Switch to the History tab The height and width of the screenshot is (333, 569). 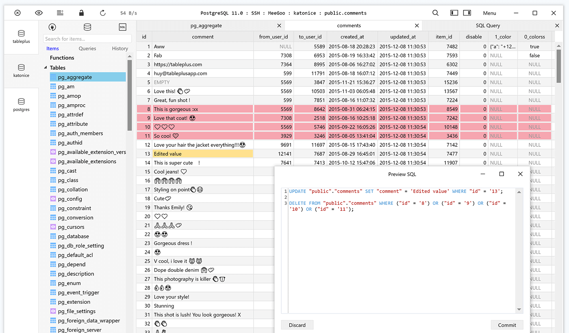click(120, 49)
